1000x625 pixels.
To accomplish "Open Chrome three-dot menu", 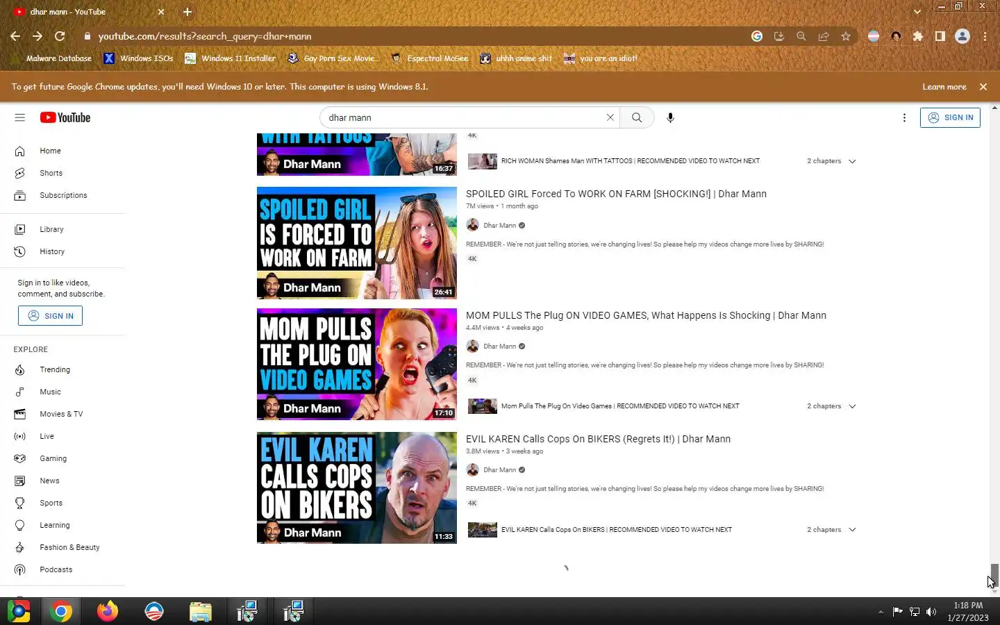I will pyautogui.click(x=985, y=36).
